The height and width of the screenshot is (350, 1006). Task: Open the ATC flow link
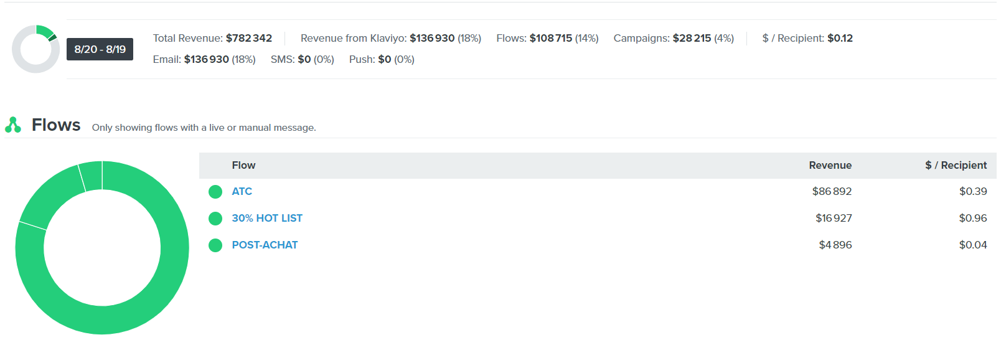(x=242, y=192)
